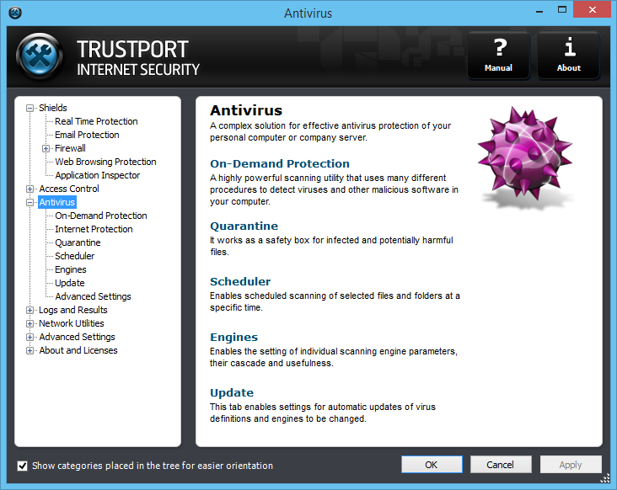
Task: Expand the Firewall tree node
Action: pyautogui.click(x=46, y=148)
